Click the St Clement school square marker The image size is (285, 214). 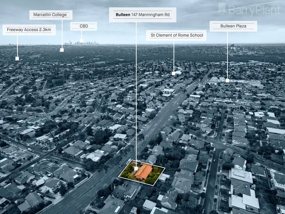174,73
